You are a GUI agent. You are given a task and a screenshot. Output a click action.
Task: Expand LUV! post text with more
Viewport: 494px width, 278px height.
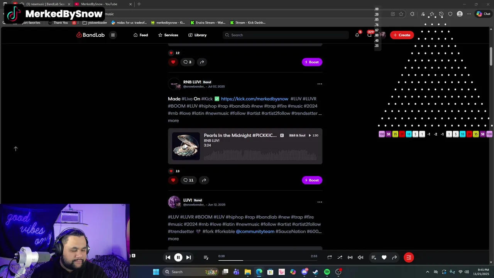point(173,239)
